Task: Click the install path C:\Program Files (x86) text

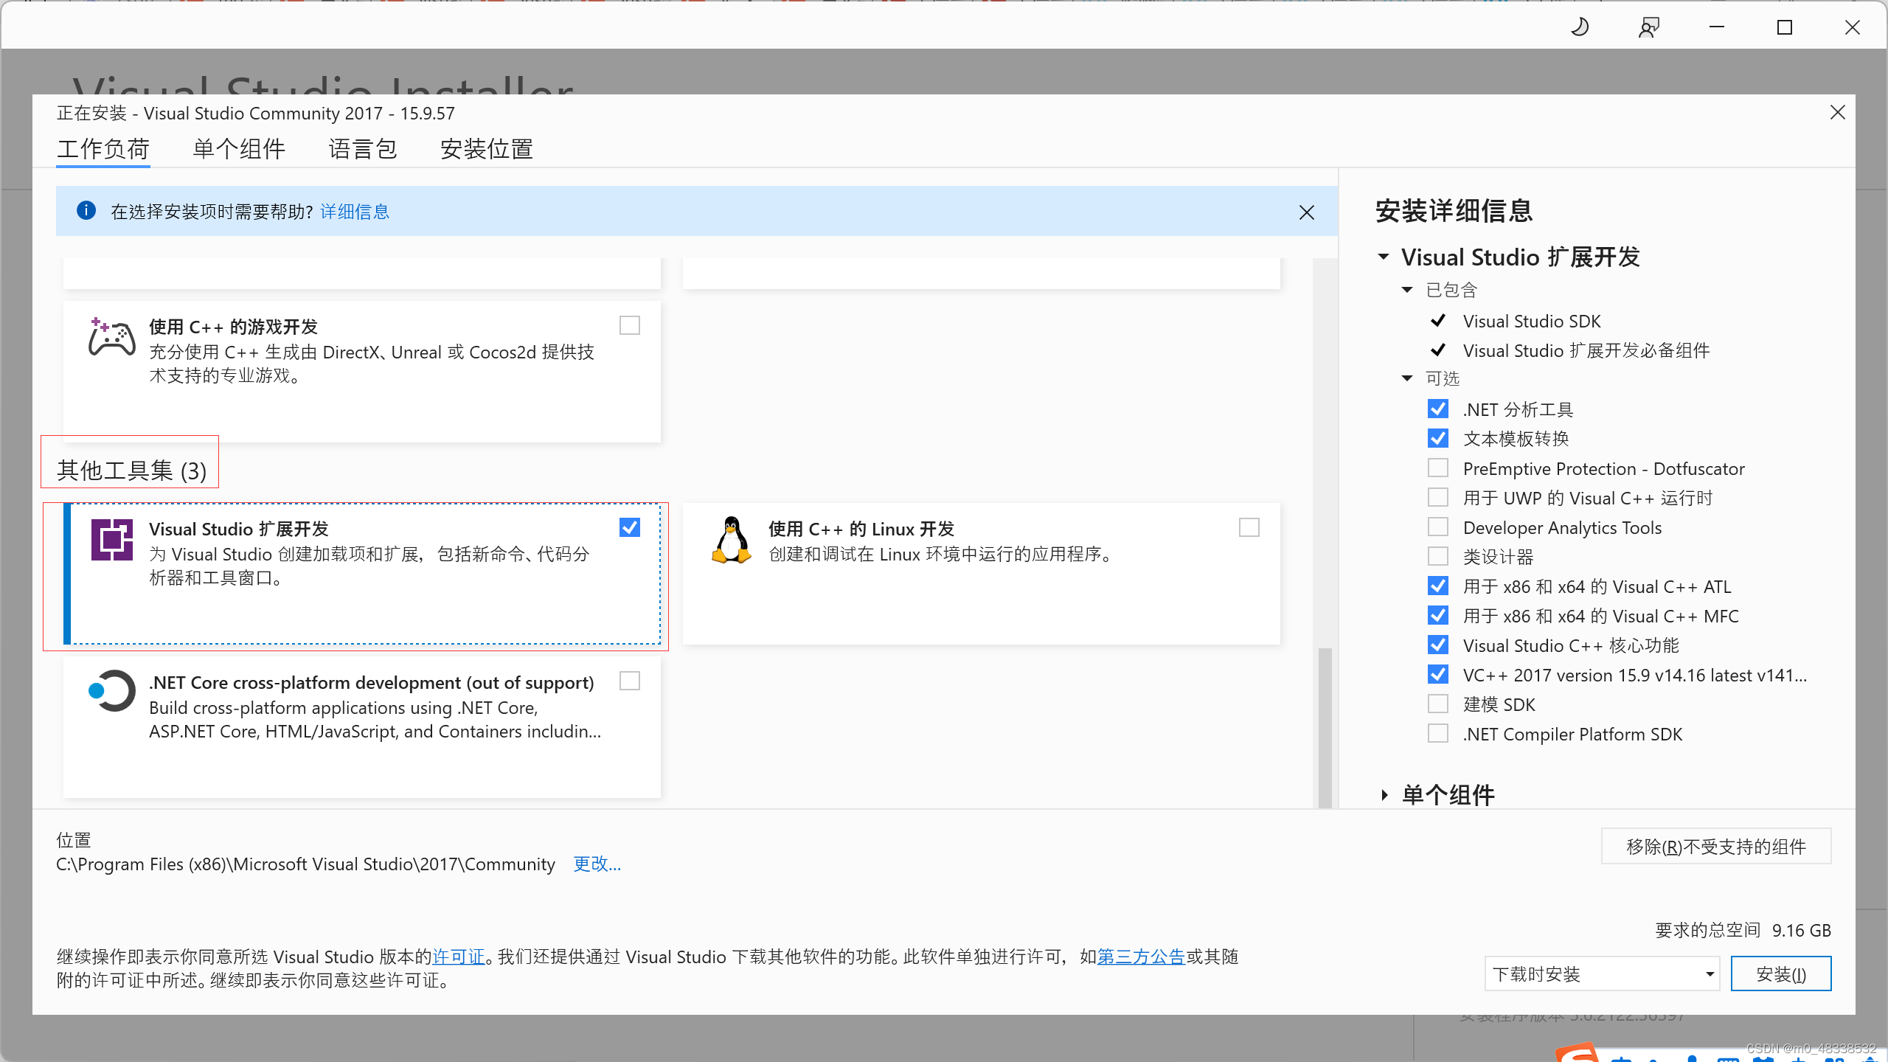Action: 305,864
